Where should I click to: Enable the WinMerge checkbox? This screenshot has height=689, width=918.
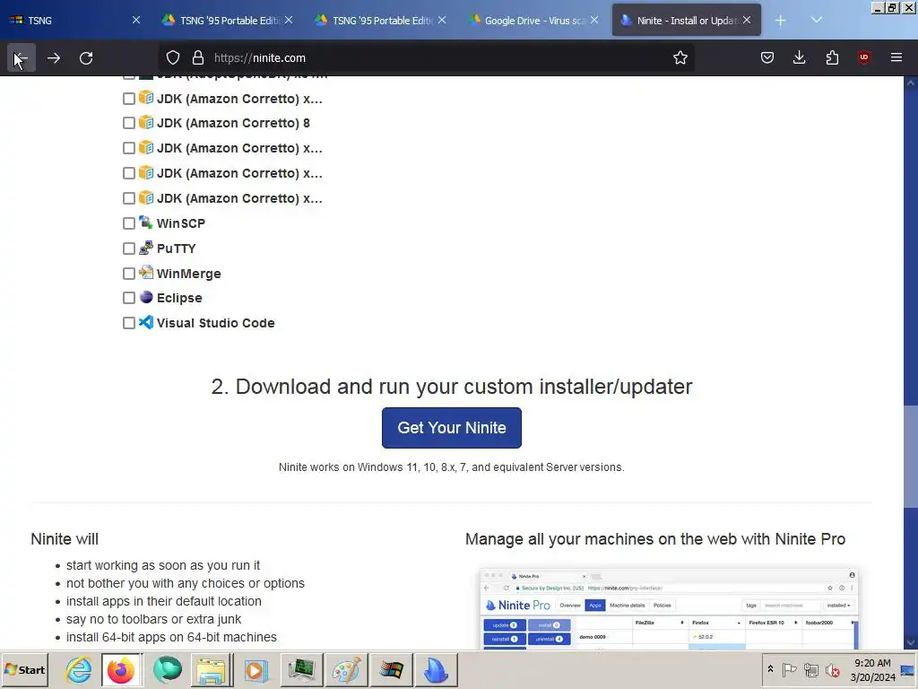pos(129,274)
